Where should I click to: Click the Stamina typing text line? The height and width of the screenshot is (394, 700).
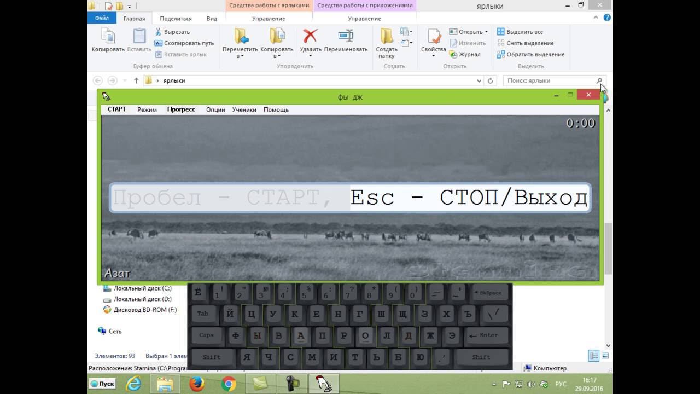tap(350, 198)
